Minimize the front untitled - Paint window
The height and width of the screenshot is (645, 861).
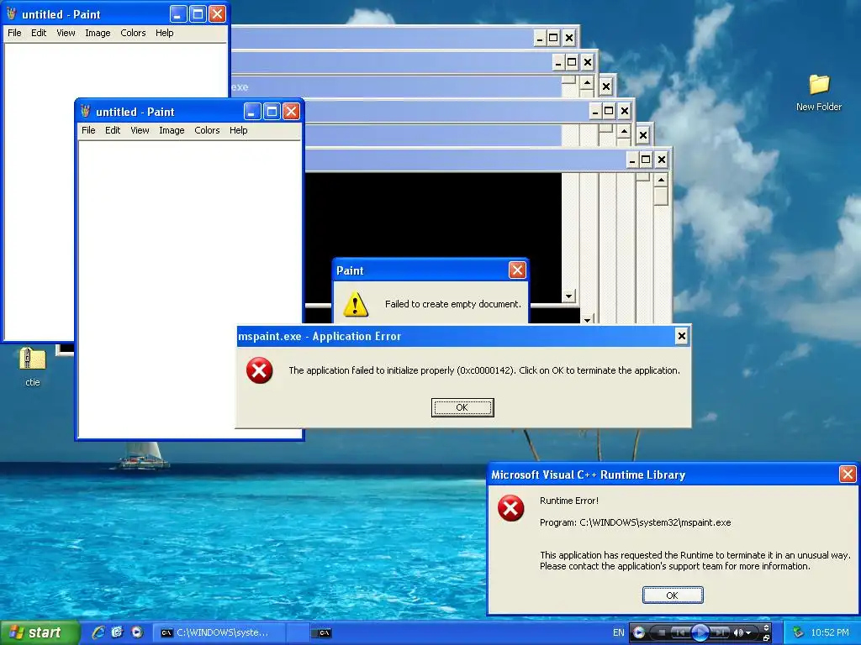(252, 112)
